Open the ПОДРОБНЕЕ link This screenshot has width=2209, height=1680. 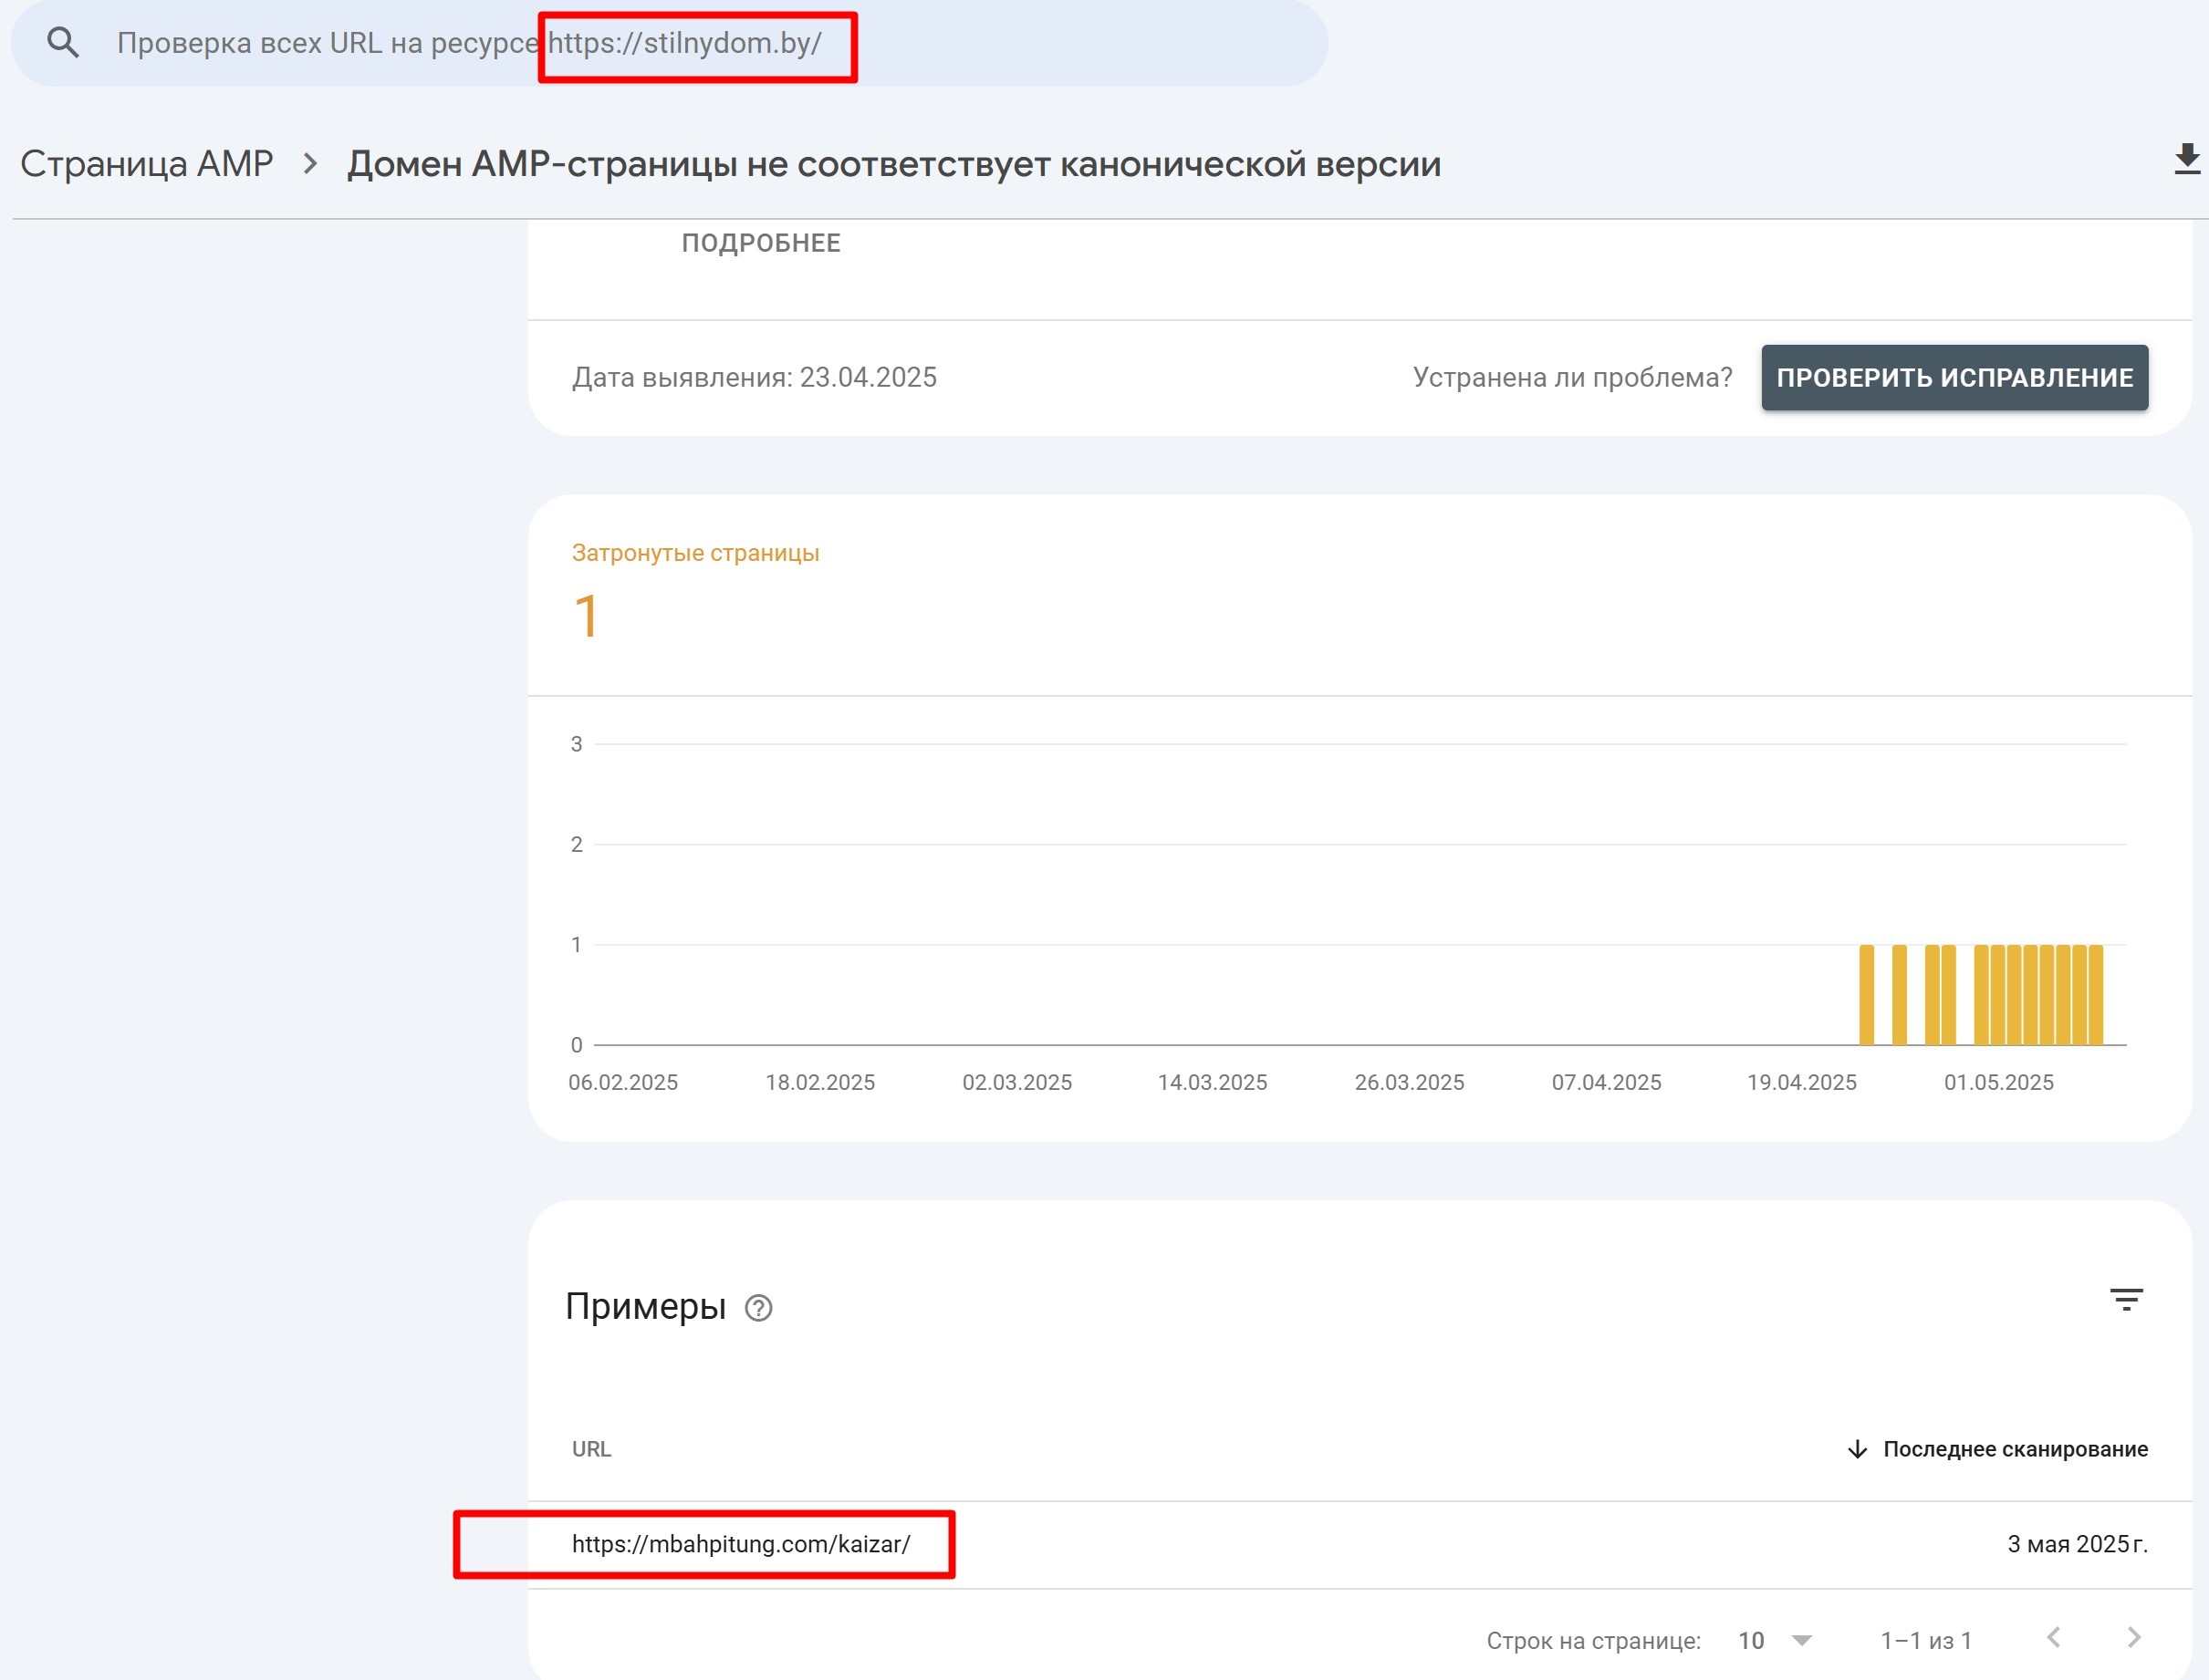pos(760,243)
